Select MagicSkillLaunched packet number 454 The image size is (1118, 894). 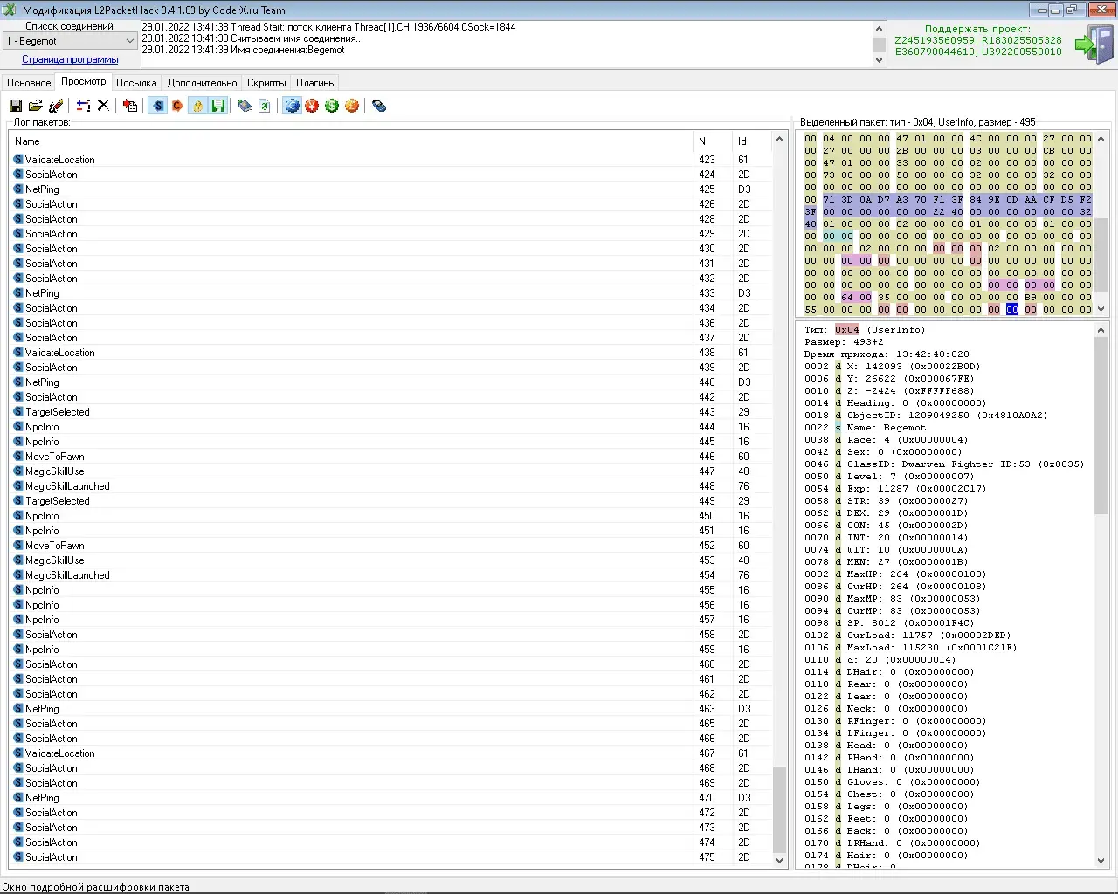click(391, 575)
